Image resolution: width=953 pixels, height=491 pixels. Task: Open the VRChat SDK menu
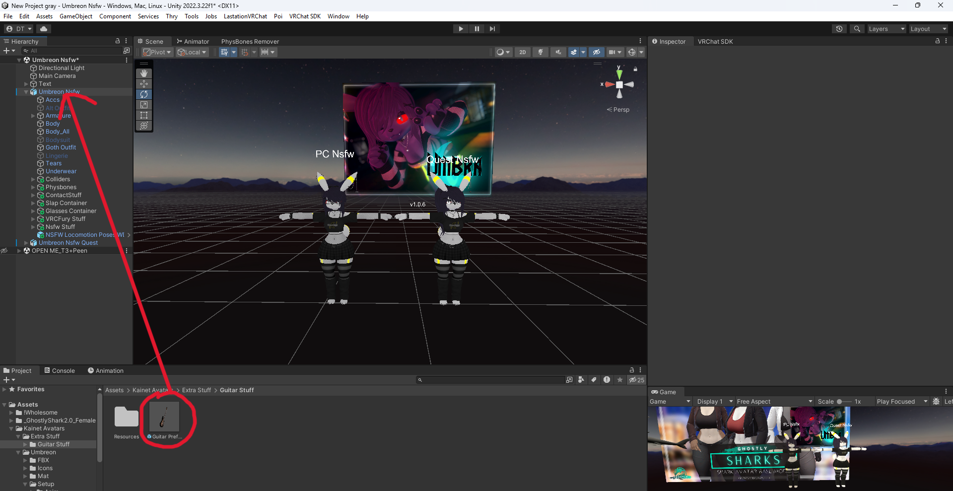pos(305,16)
